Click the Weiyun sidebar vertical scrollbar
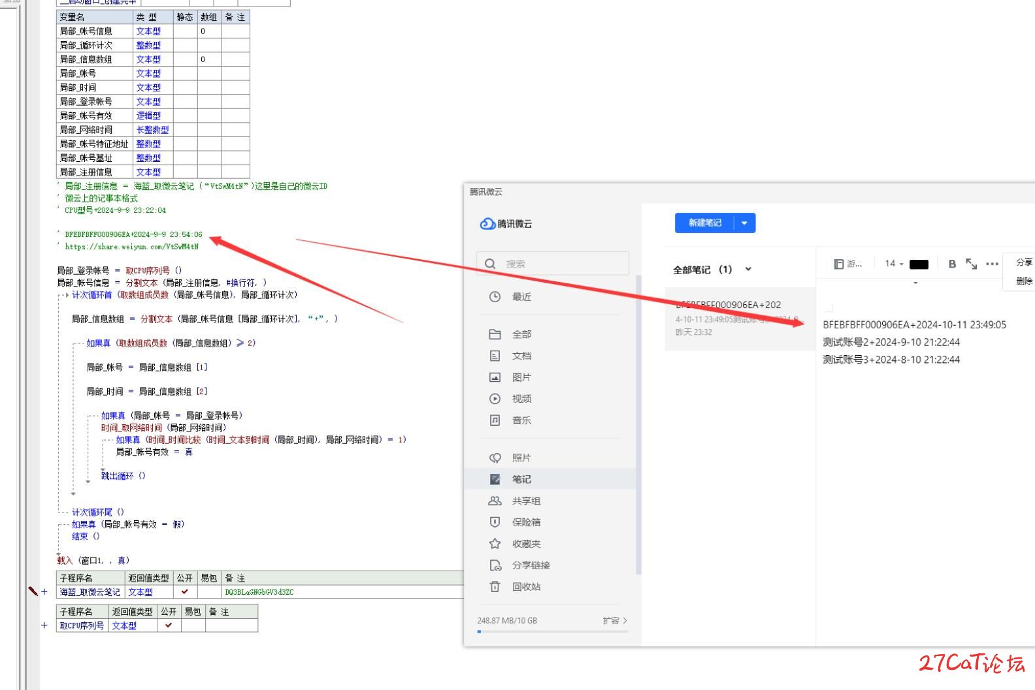The image size is (1035, 690). 638,424
